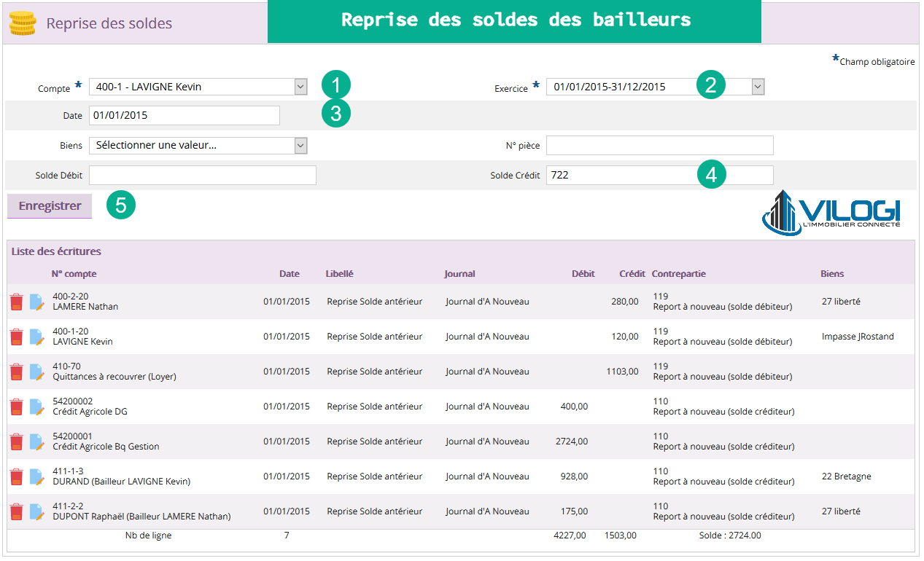Delete the 54200002 Crédit Agricole DG entry
The image size is (924, 561).
(16, 407)
